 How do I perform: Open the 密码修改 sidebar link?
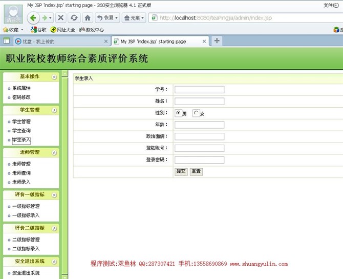click(22, 97)
